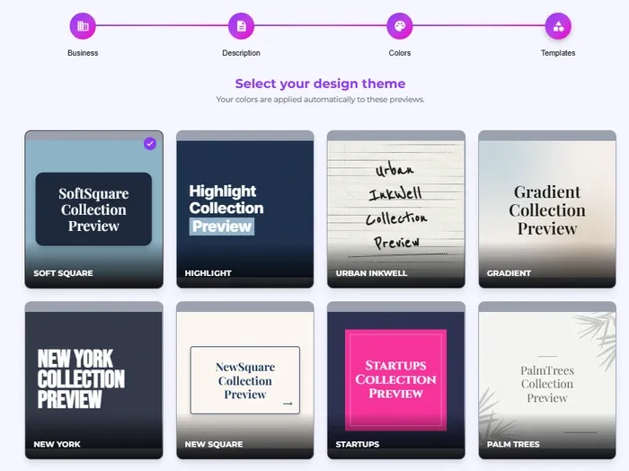Open the Colors step label
The width and height of the screenshot is (629, 471).
coord(400,53)
